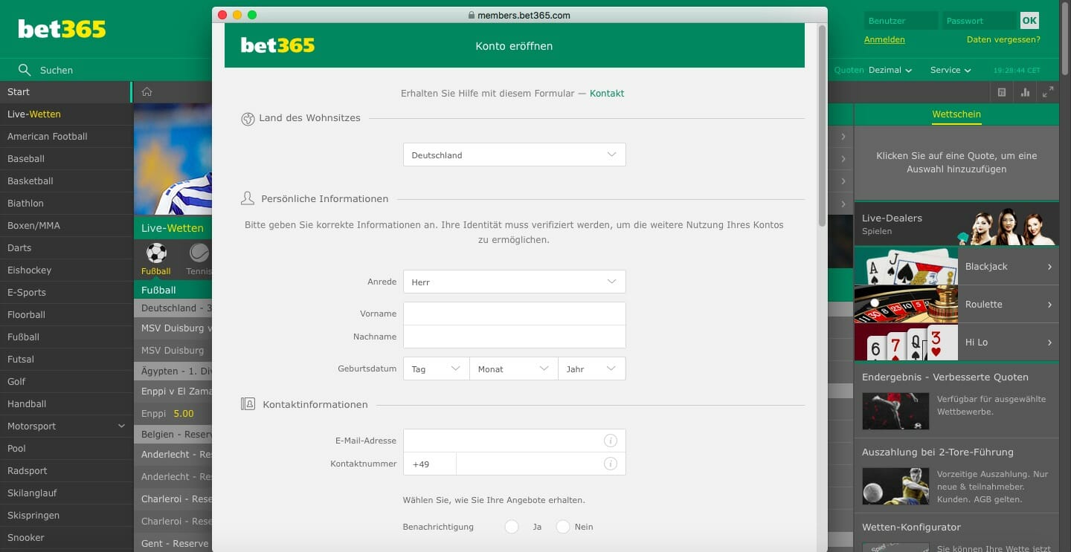Image resolution: width=1071 pixels, height=552 pixels.
Task: Click the expand fullscreen arrows icon
Action: (x=1048, y=92)
